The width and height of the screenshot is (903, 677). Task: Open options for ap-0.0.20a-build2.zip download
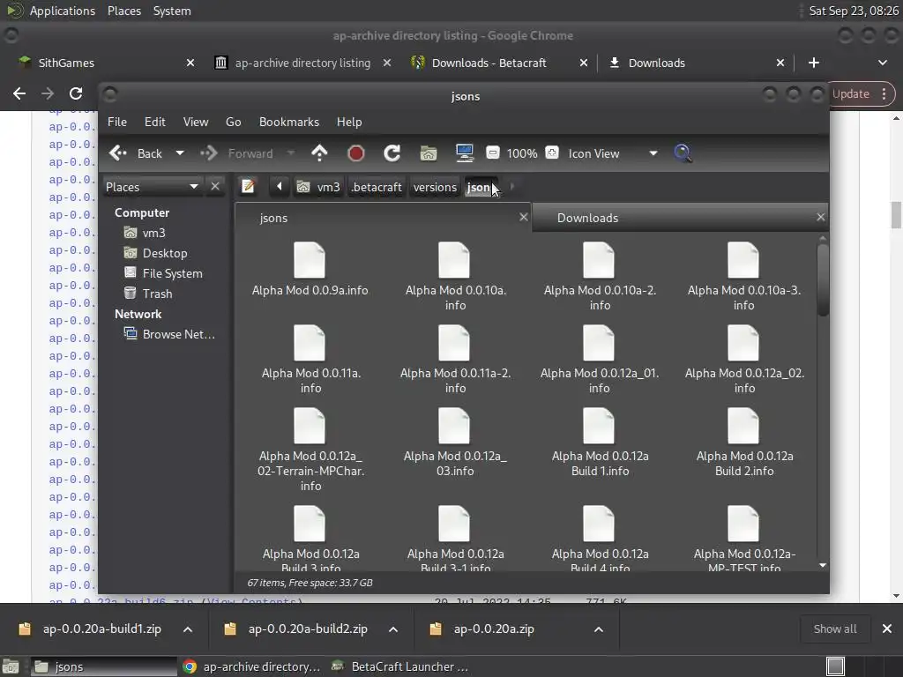[x=393, y=629]
